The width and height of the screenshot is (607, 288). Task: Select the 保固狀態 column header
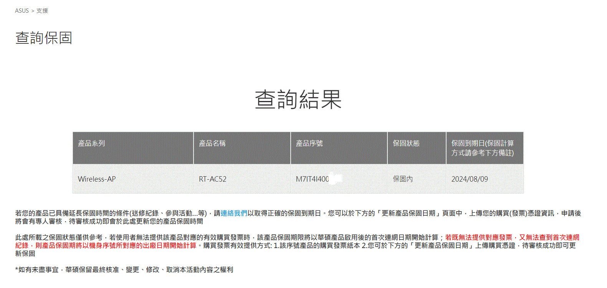click(x=406, y=143)
